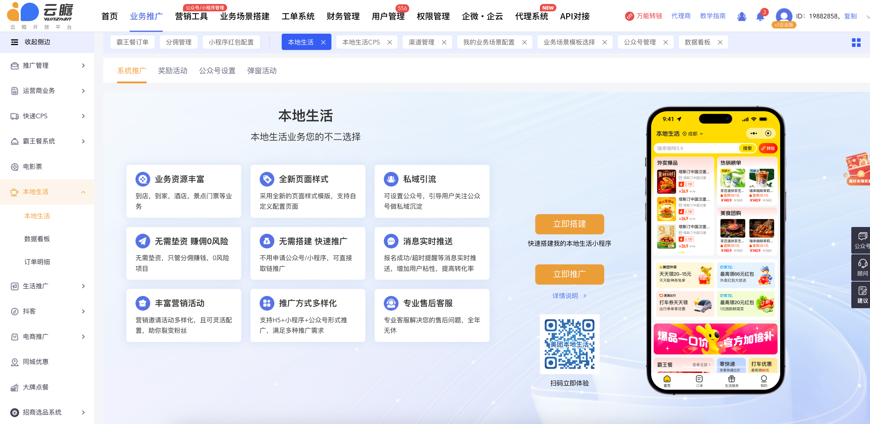Viewport: 870px width, 424px height.
Task: Click the contacts person icon in header
Action: (741, 16)
